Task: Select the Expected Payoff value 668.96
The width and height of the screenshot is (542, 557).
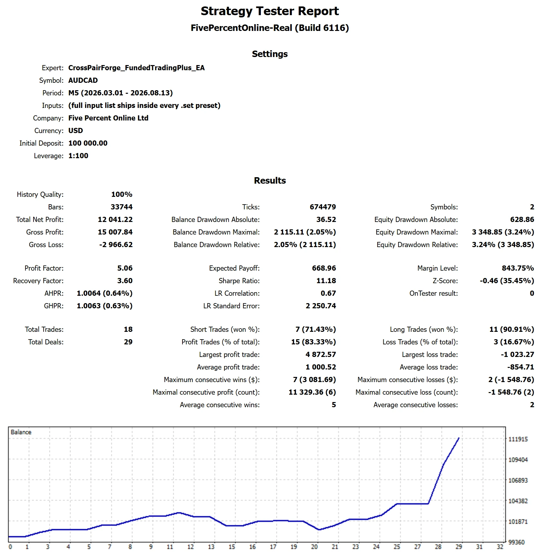Action: click(324, 268)
